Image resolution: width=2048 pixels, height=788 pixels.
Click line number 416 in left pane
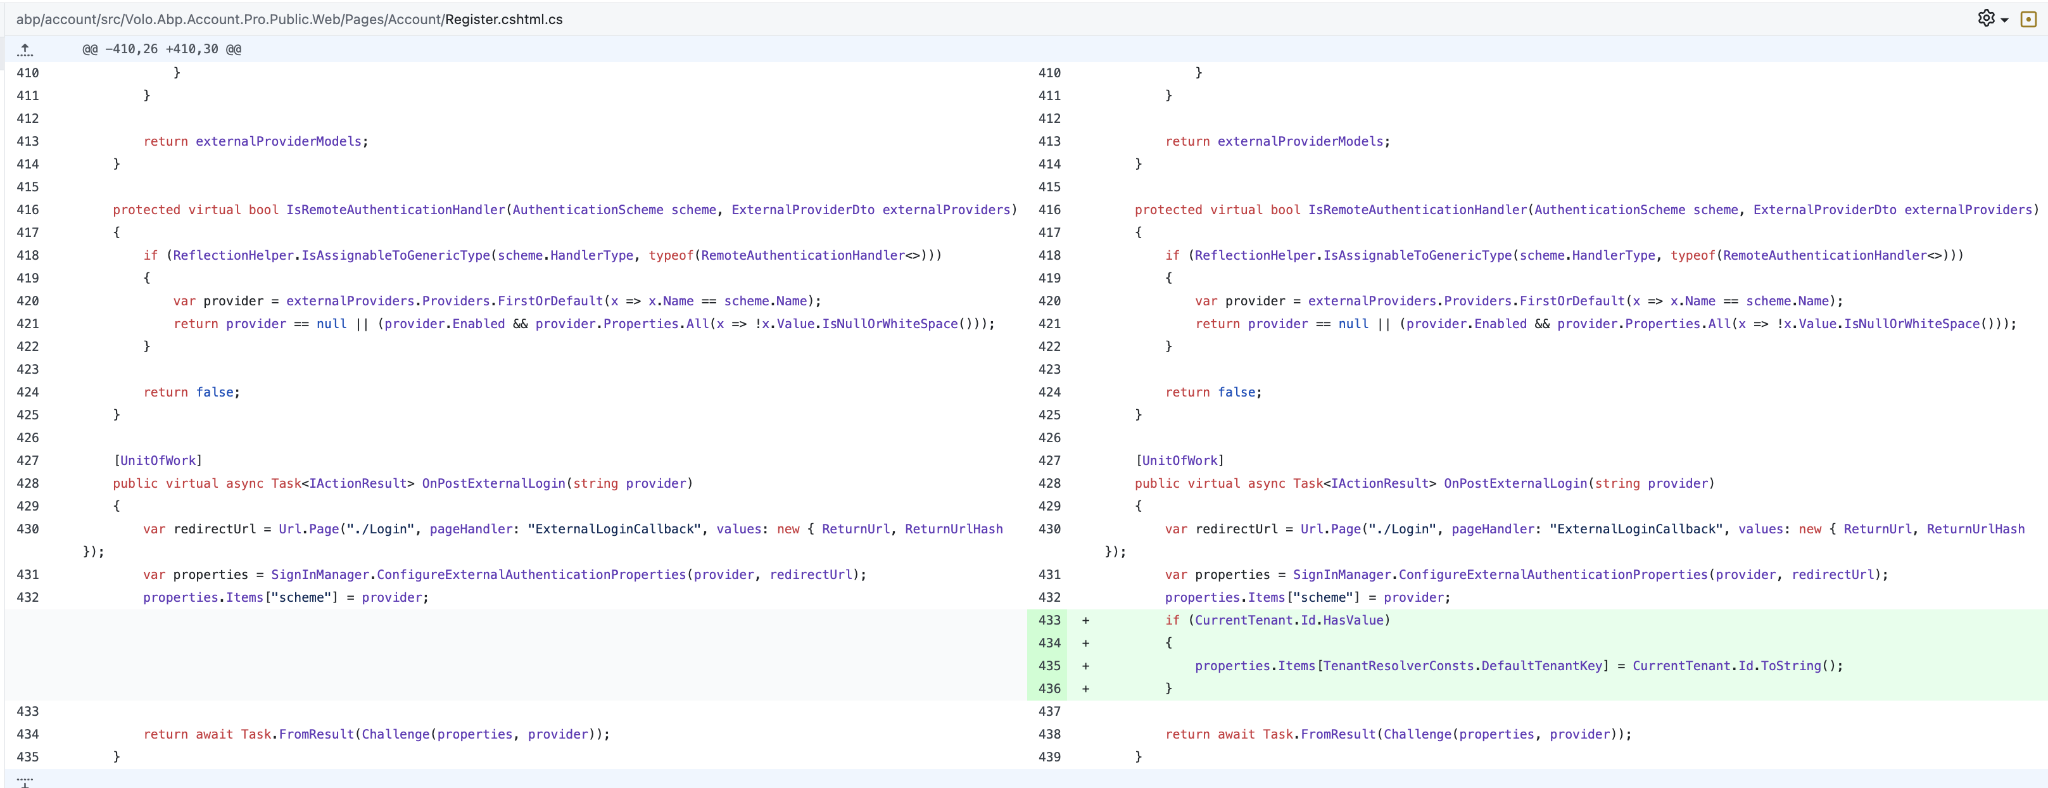(28, 210)
